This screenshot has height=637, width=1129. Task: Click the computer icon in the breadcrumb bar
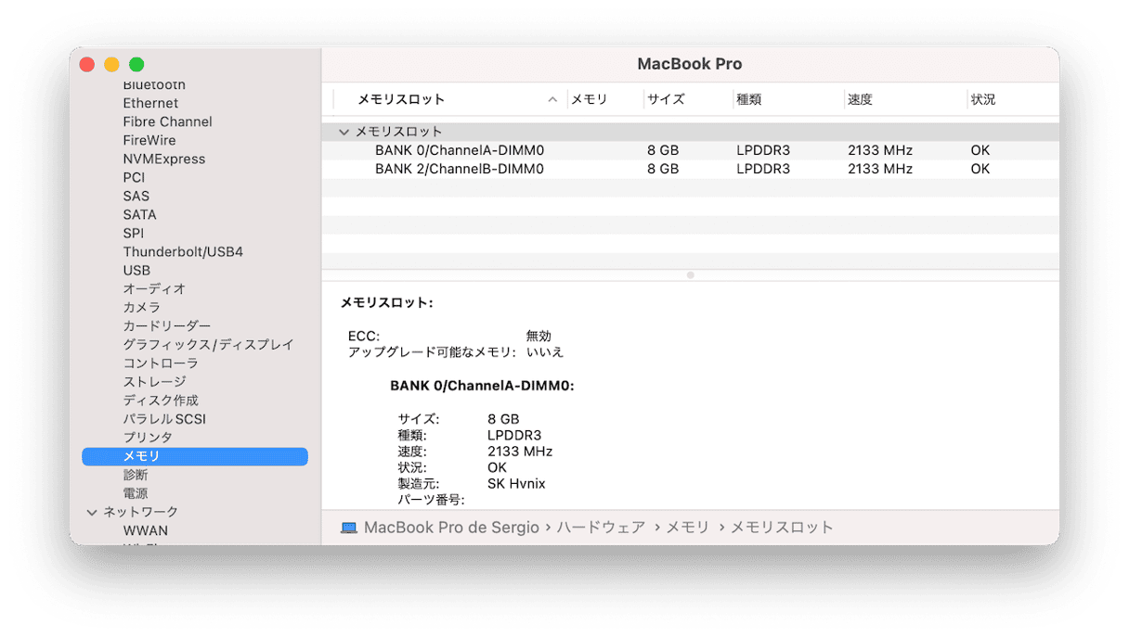[351, 527]
